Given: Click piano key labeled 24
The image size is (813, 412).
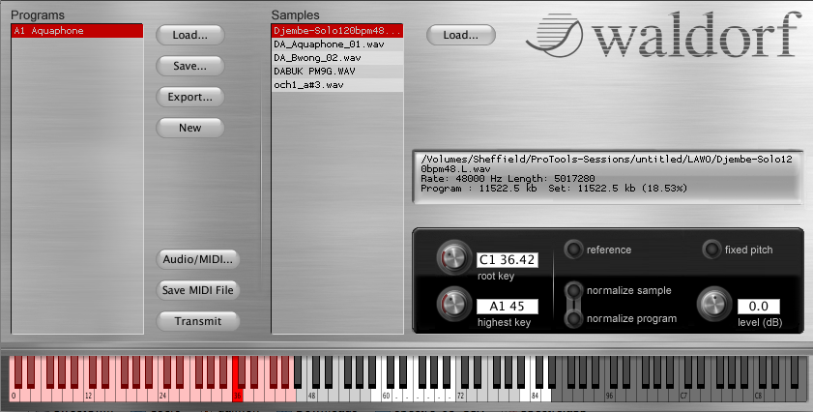Looking at the screenshot, I should (163, 394).
